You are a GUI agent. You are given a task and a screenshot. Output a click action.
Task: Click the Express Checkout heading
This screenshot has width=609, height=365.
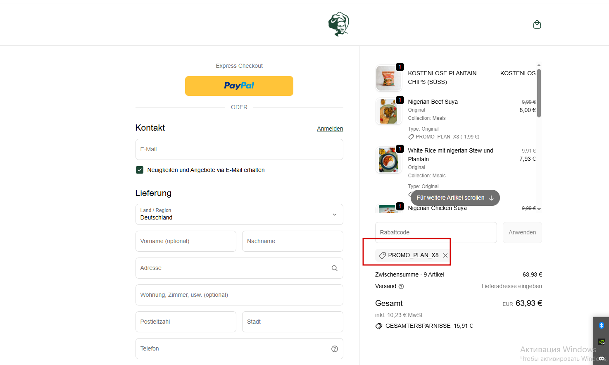point(239,66)
